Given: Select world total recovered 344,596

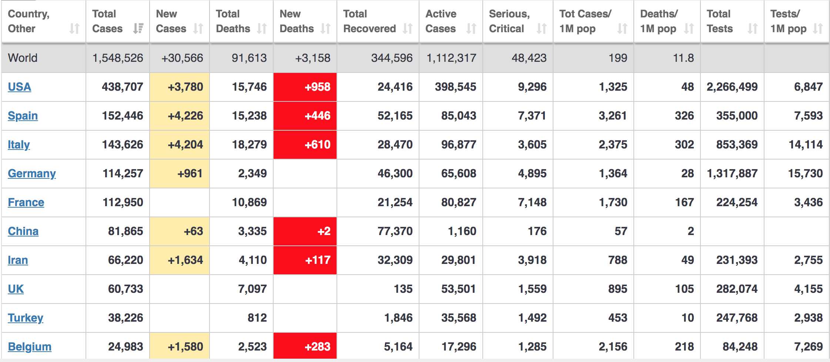Looking at the screenshot, I should pos(392,58).
